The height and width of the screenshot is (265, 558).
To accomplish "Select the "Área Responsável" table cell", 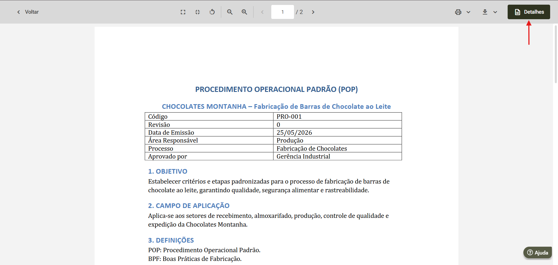I will coord(209,140).
